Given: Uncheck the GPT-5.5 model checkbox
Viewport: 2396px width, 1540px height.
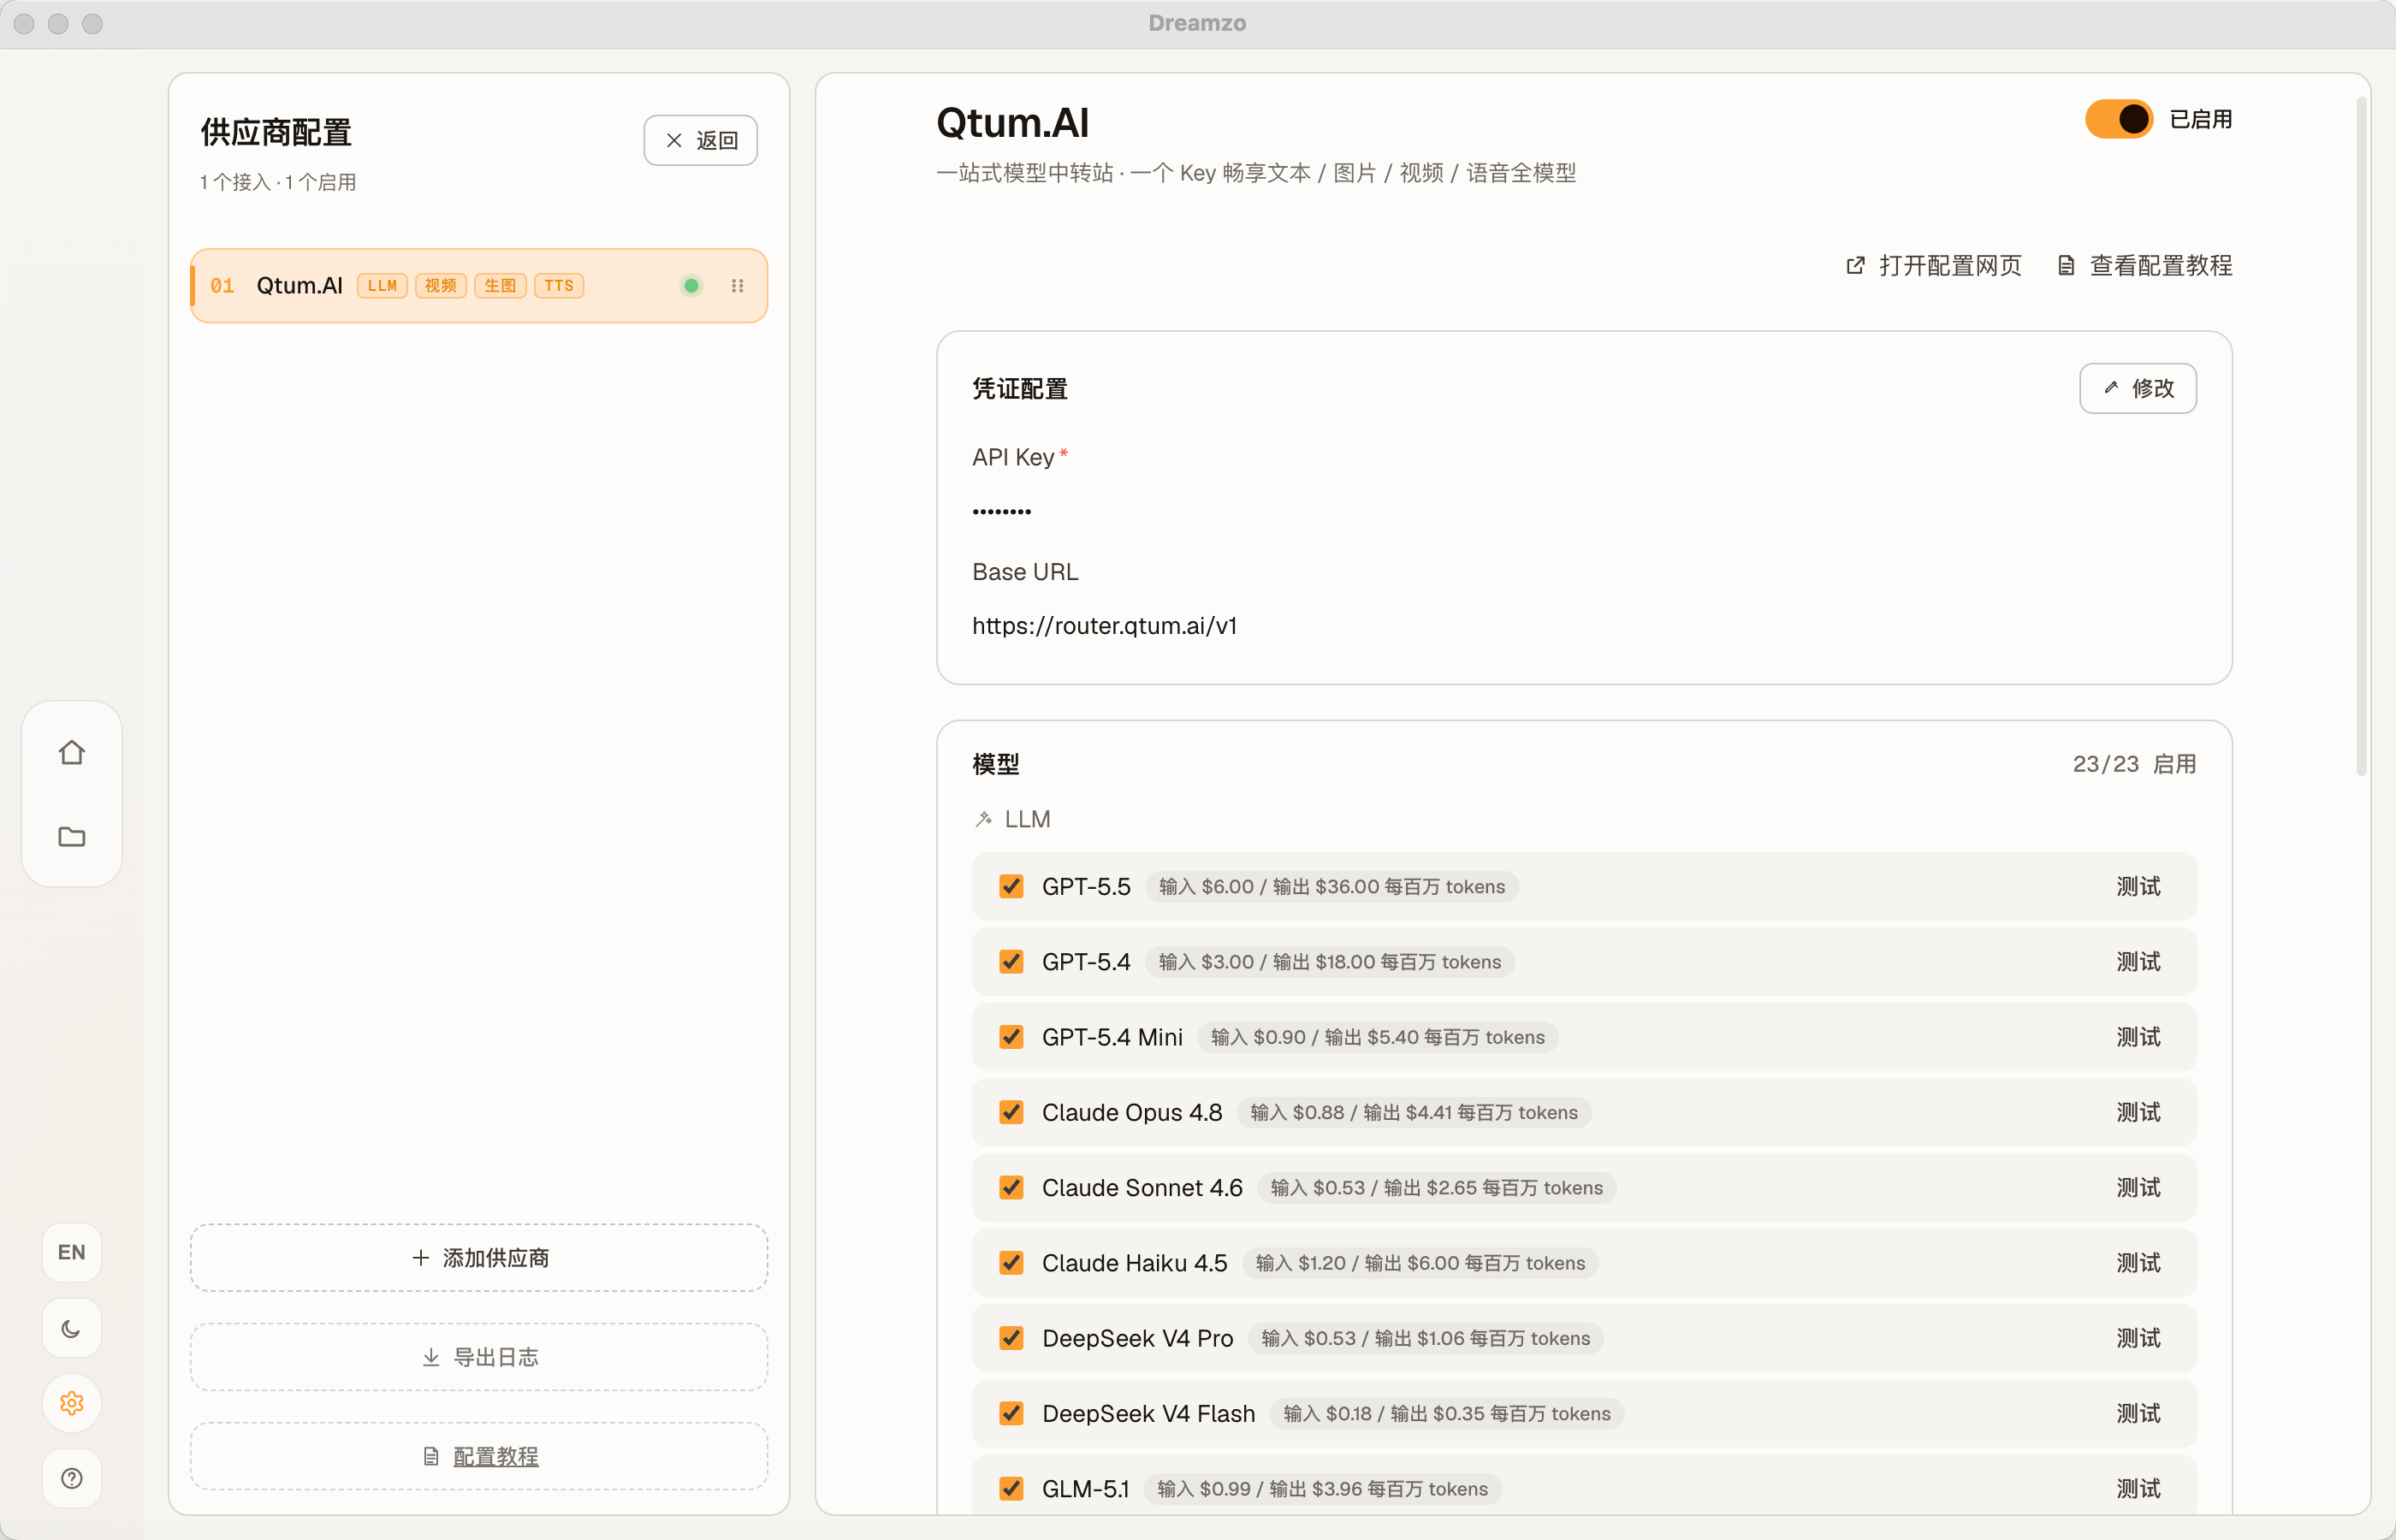Looking at the screenshot, I should pyautogui.click(x=1011, y=886).
